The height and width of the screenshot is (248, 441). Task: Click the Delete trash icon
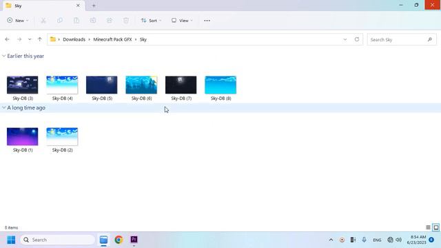pos(126,21)
